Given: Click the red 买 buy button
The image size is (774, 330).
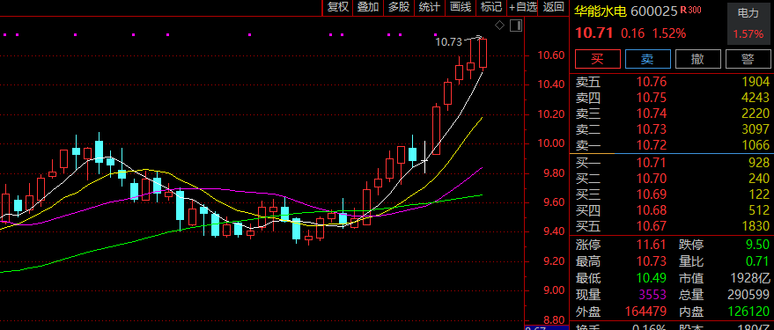Looking at the screenshot, I should 598,59.
